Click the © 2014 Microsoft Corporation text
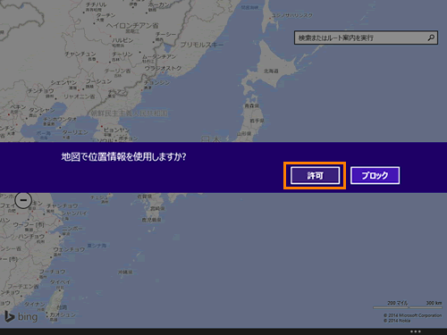The width and height of the screenshot is (447, 335). click(412, 315)
